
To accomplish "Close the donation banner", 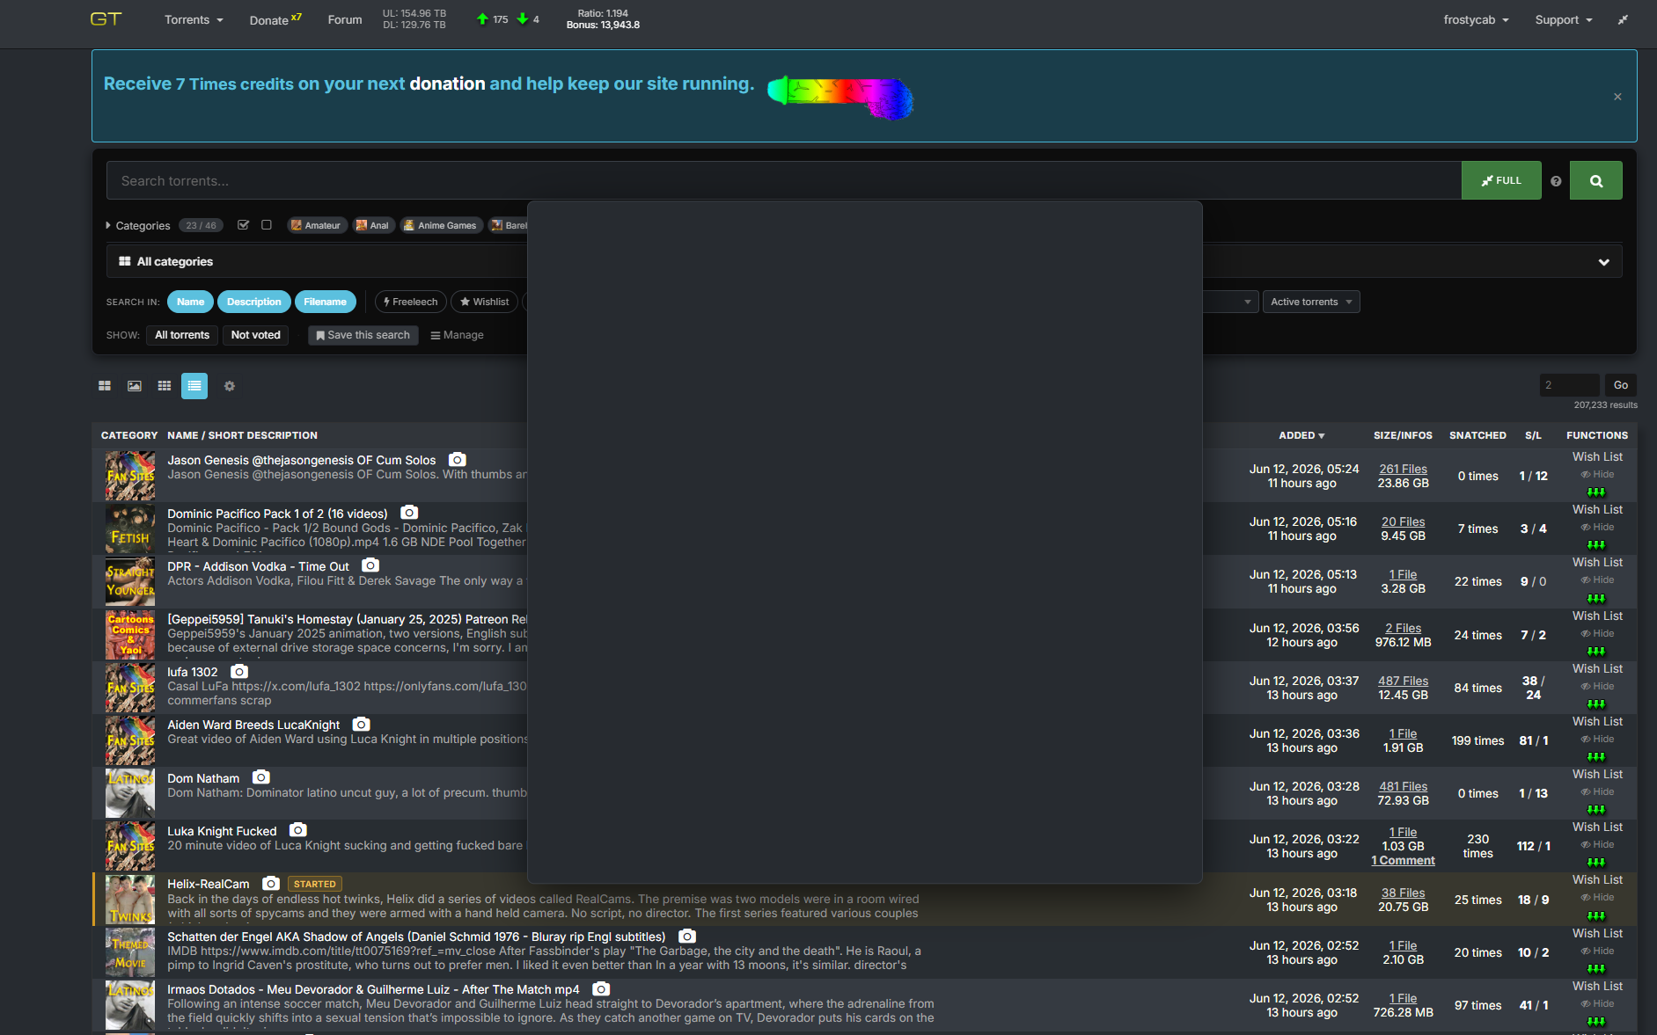I will [x=1617, y=97].
